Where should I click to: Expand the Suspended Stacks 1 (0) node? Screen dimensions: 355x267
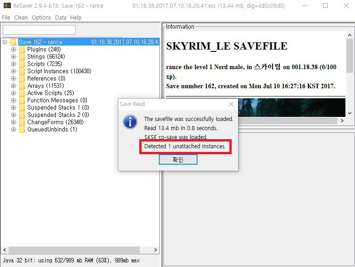coord(13,107)
